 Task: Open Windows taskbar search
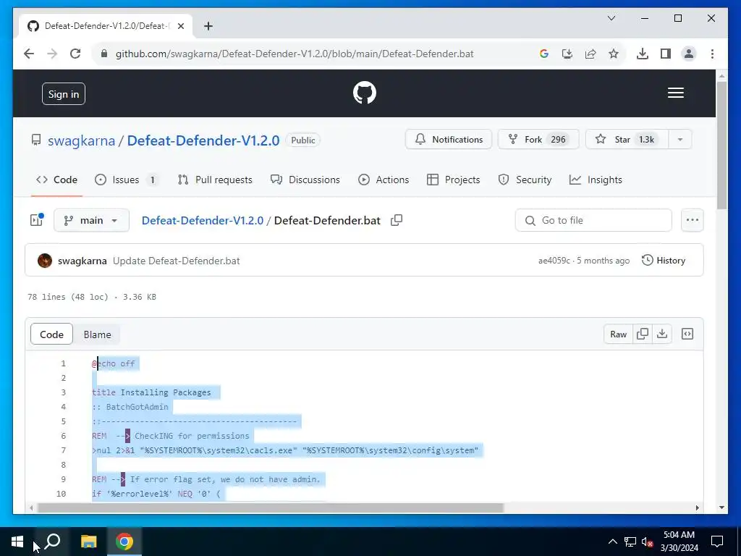click(52, 542)
